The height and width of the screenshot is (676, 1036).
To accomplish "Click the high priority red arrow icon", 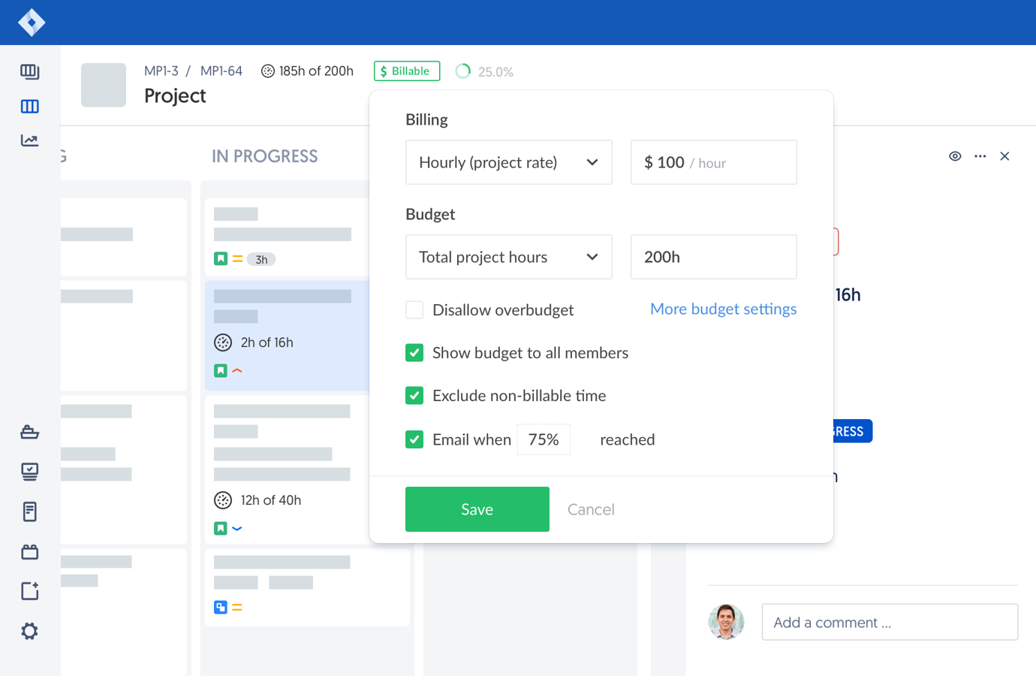I will tap(237, 370).
